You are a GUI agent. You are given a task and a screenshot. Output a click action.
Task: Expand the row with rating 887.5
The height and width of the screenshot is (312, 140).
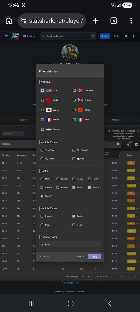pos(138,163)
